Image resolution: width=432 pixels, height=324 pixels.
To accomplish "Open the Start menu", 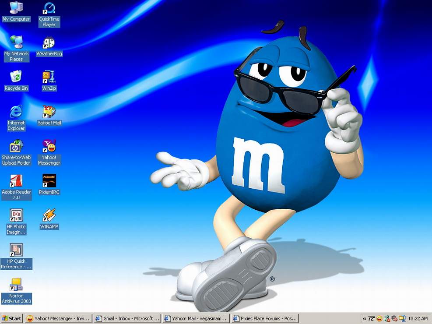I will [x=12, y=319].
